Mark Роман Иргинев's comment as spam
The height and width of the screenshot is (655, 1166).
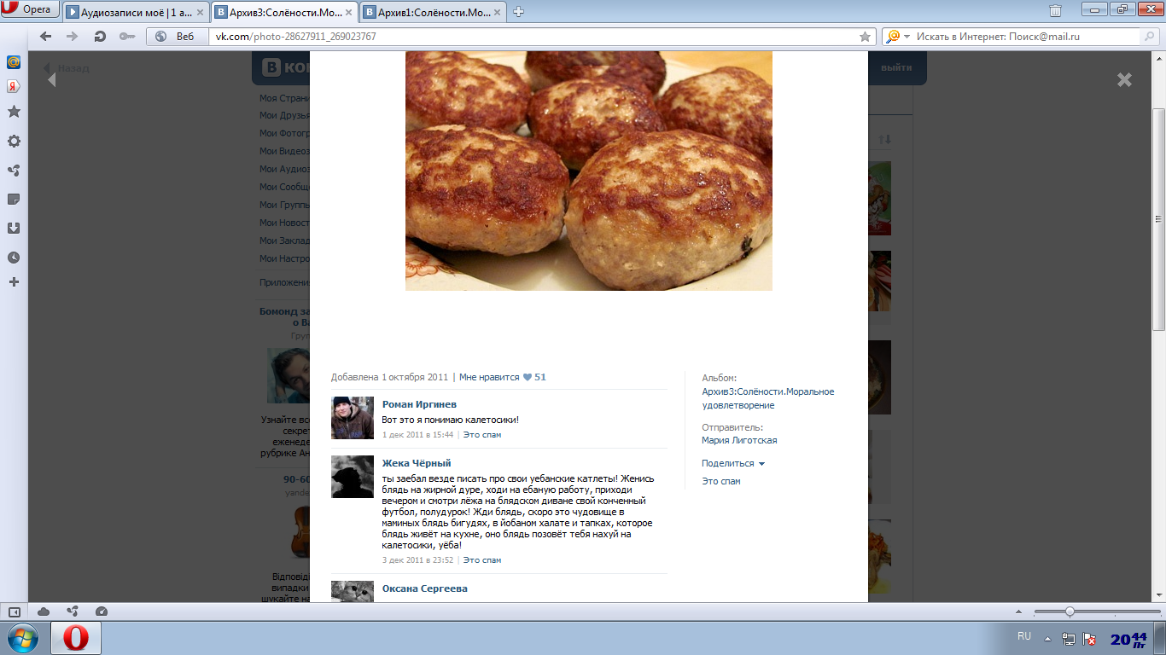pyautogui.click(x=482, y=435)
